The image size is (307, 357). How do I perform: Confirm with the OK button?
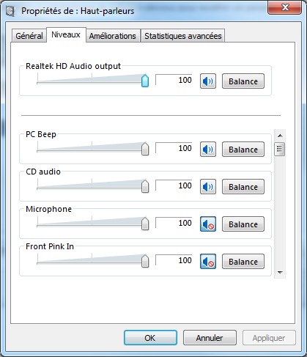[x=150, y=338]
